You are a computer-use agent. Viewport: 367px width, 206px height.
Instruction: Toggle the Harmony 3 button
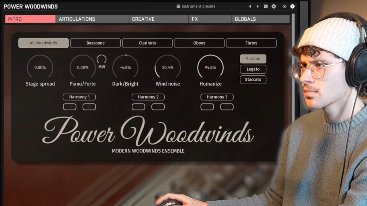pos(217,97)
